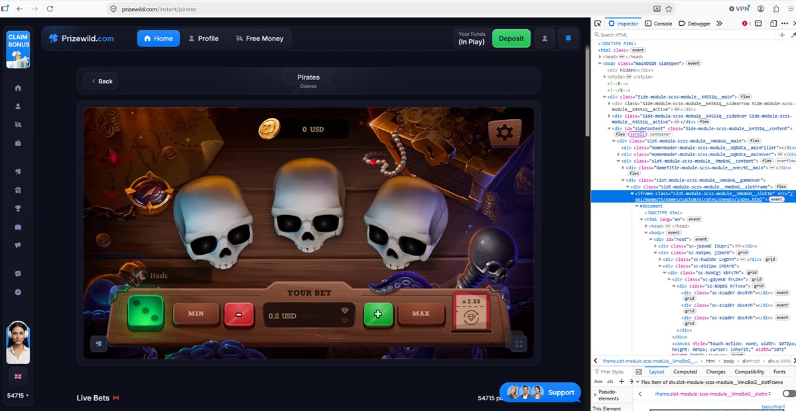Expand the head node in Inspector
This screenshot has width=796, height=411.
600,57
